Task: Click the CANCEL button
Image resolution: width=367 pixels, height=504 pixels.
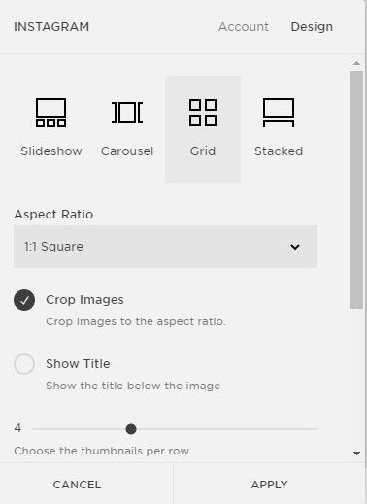Action: tap(77, 485)
